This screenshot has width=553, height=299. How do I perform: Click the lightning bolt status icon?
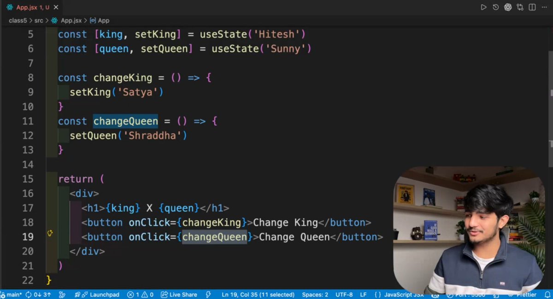[208, 294]
